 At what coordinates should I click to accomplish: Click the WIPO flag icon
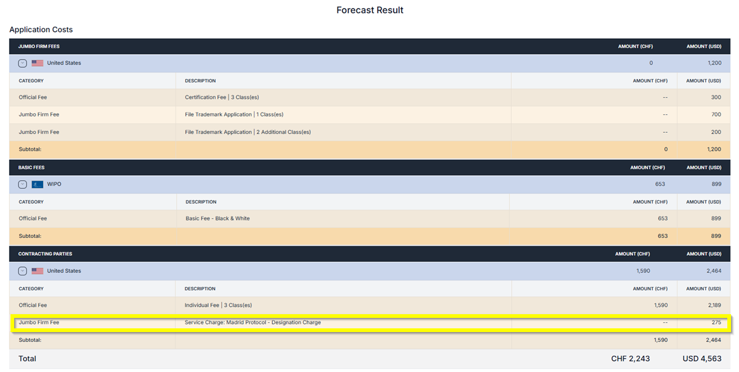click(38, 184)
